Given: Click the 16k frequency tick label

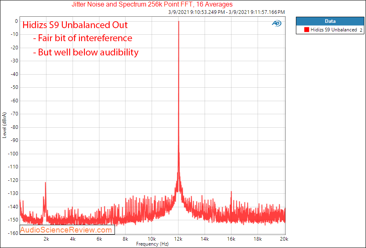Looking at the screenshot, I should pos(231,239).
